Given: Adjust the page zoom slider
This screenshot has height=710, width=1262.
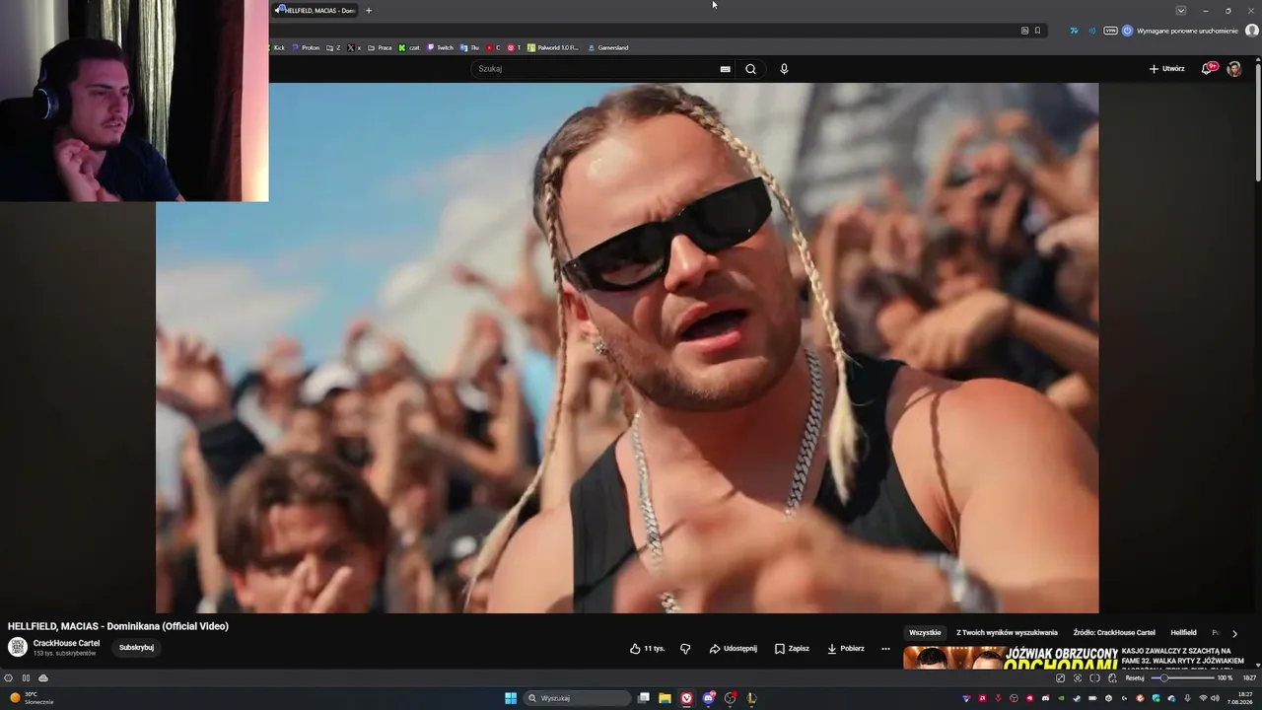Looking at the screenshot, I should pos(1181,678).
